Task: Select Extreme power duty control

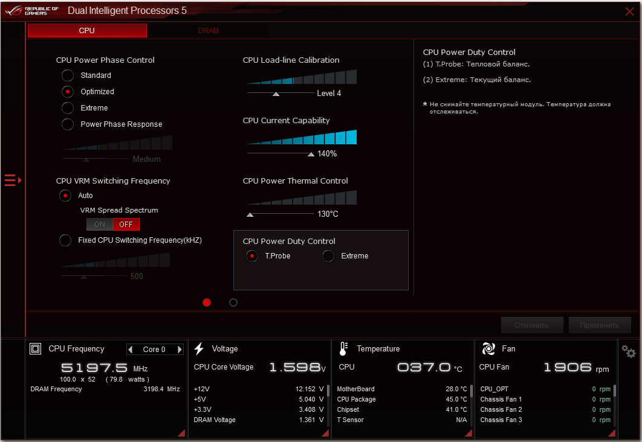Action: (328, 256)
